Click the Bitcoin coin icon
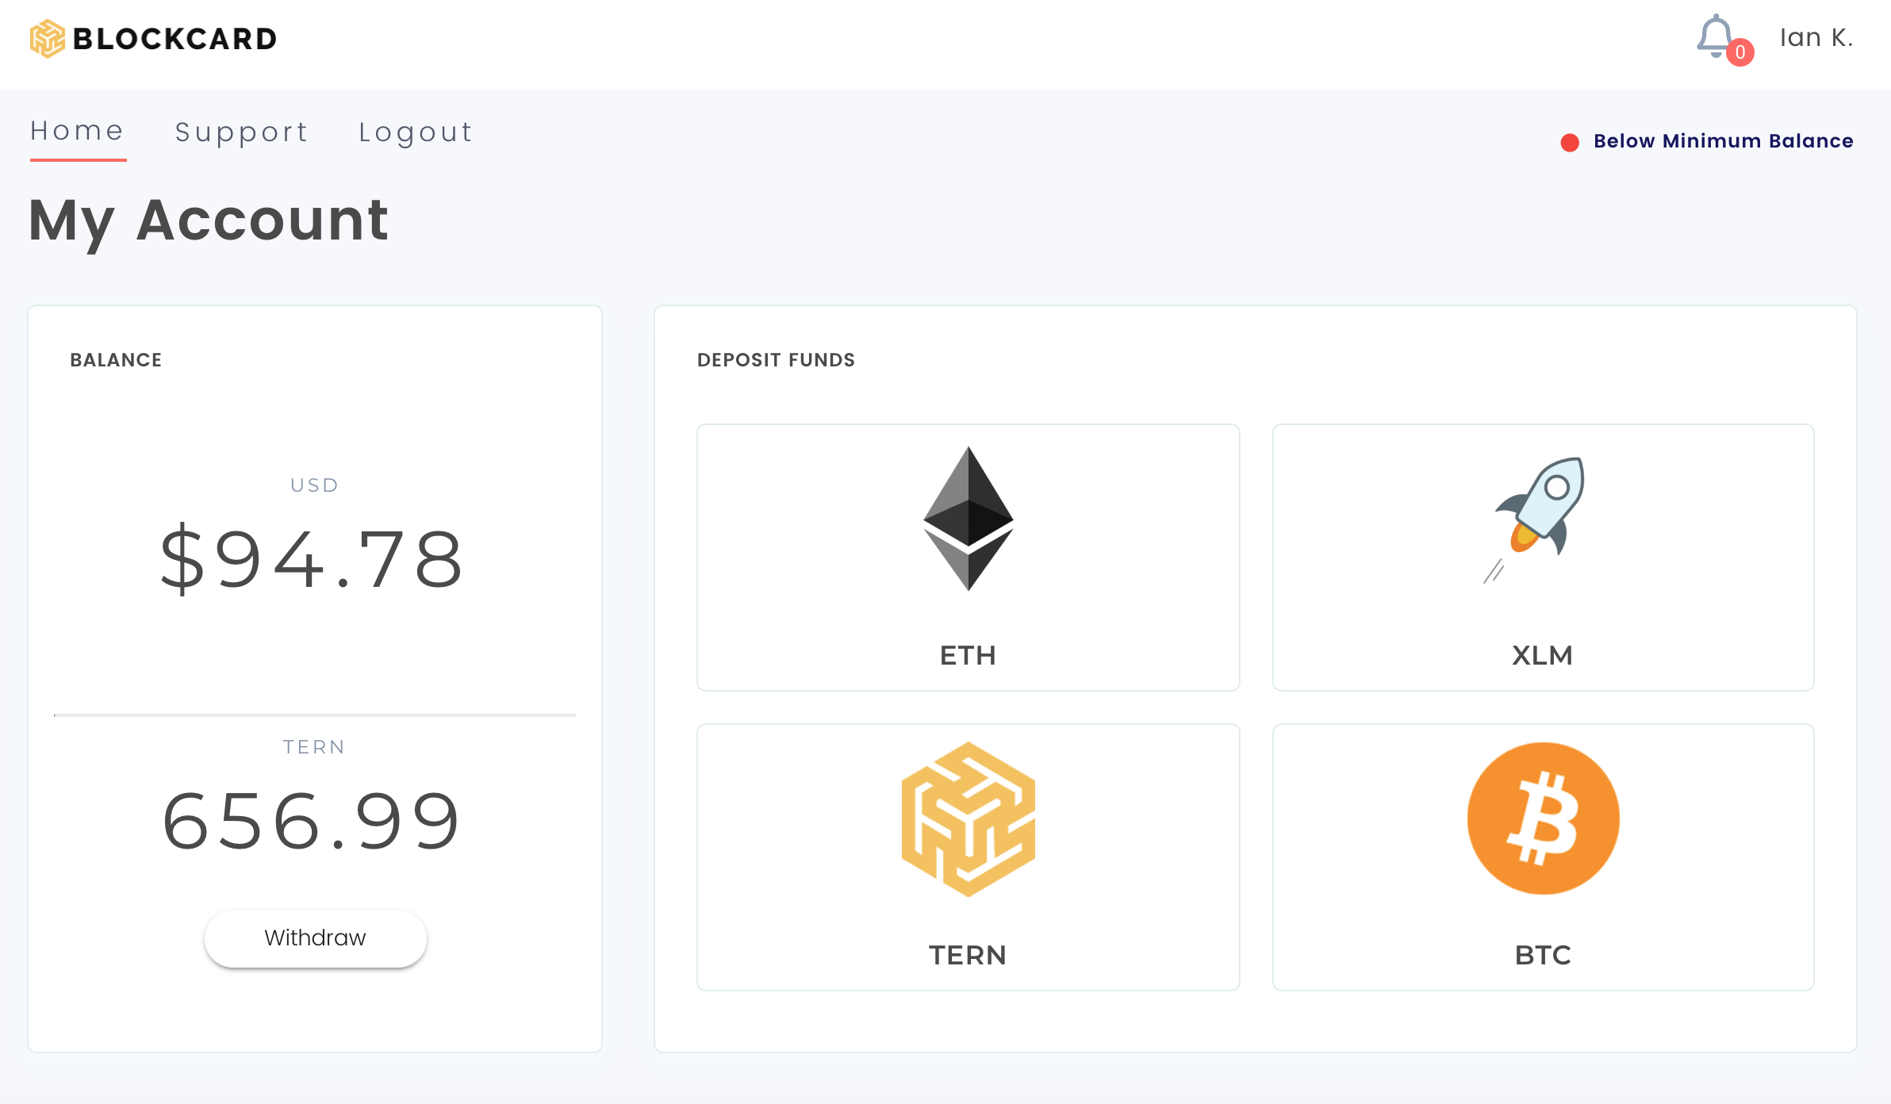The image size is (1891, 1104). (1543, 818)
